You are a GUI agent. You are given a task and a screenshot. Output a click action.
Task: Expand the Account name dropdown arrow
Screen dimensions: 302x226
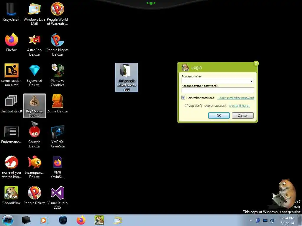pyautogui.click(x=251, y=81)
